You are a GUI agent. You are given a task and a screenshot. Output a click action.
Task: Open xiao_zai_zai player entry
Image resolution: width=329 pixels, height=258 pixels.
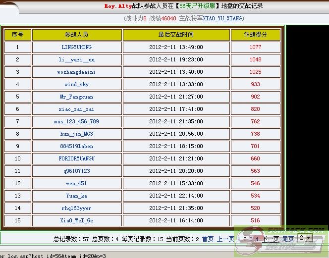[76, 109]
